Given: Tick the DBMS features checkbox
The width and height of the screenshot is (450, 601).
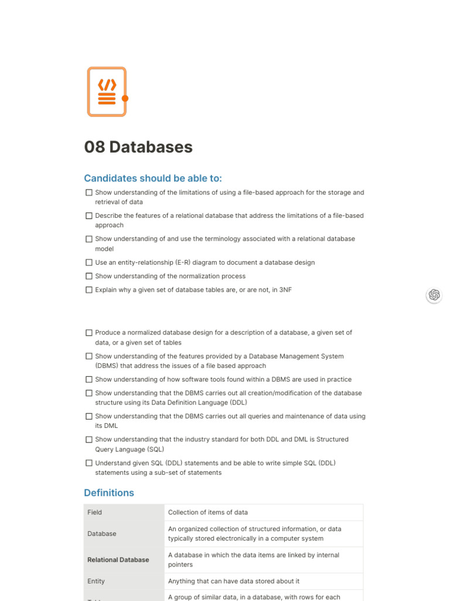Looking at the screenshot, I should 89,356.
